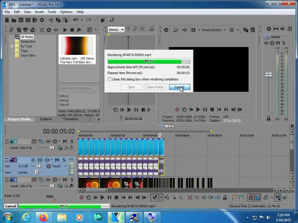Click the New project icon in main toolbar
Screen dimensions: 298x223
(x=7, y=20)
